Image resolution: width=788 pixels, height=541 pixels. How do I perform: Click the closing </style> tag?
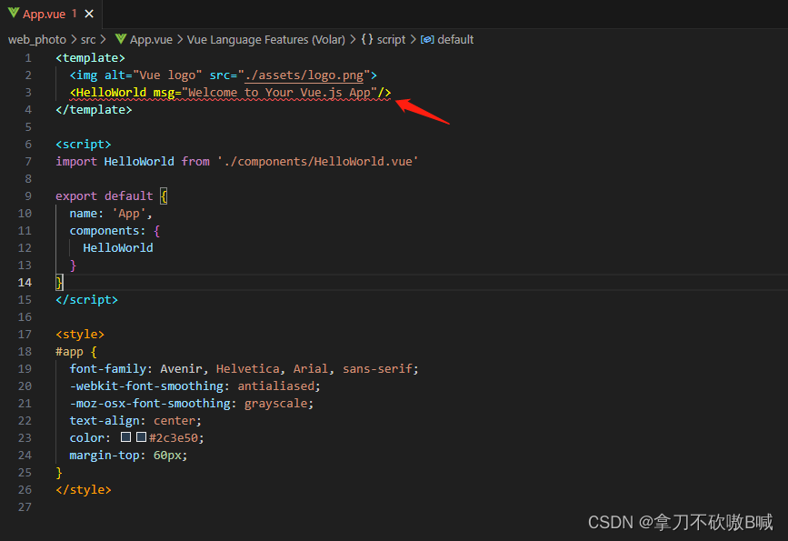coord(84,490)
